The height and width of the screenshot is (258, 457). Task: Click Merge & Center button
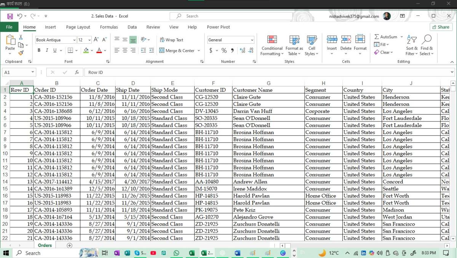(x=177, y=50)
